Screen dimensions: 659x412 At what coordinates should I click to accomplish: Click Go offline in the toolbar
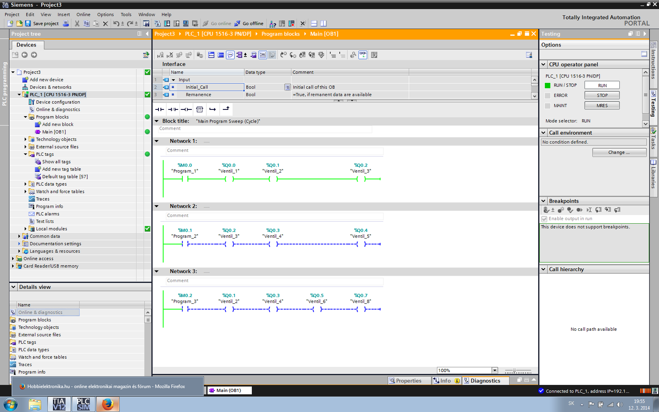tap(249, 23)
